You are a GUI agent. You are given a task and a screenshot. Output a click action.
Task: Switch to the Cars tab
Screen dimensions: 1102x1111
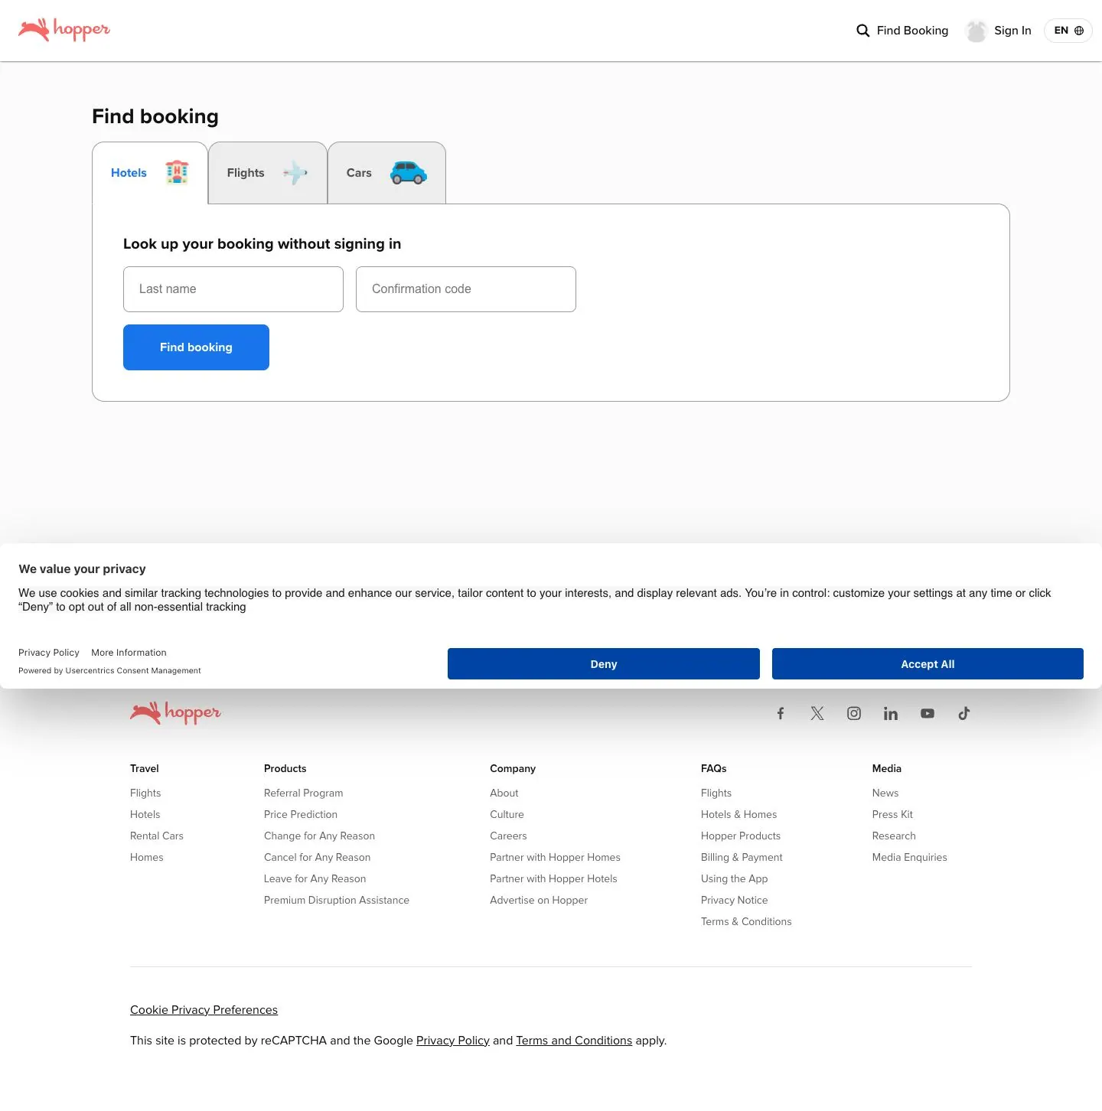tap(386, 173)
